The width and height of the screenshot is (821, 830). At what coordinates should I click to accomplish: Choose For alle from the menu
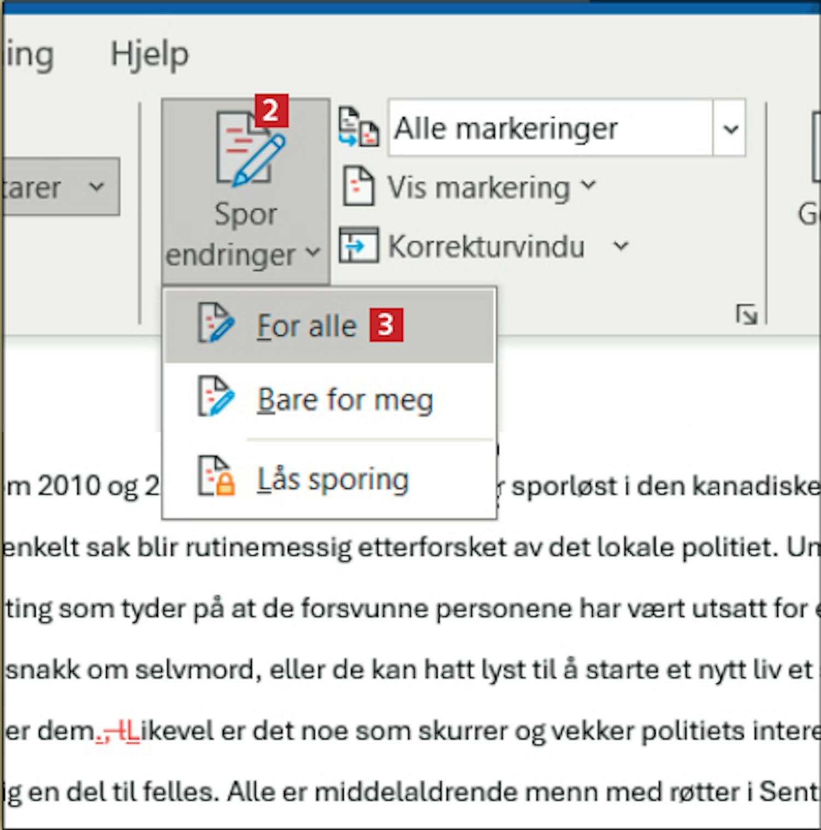pyautogui.click(x=307, y=326)
